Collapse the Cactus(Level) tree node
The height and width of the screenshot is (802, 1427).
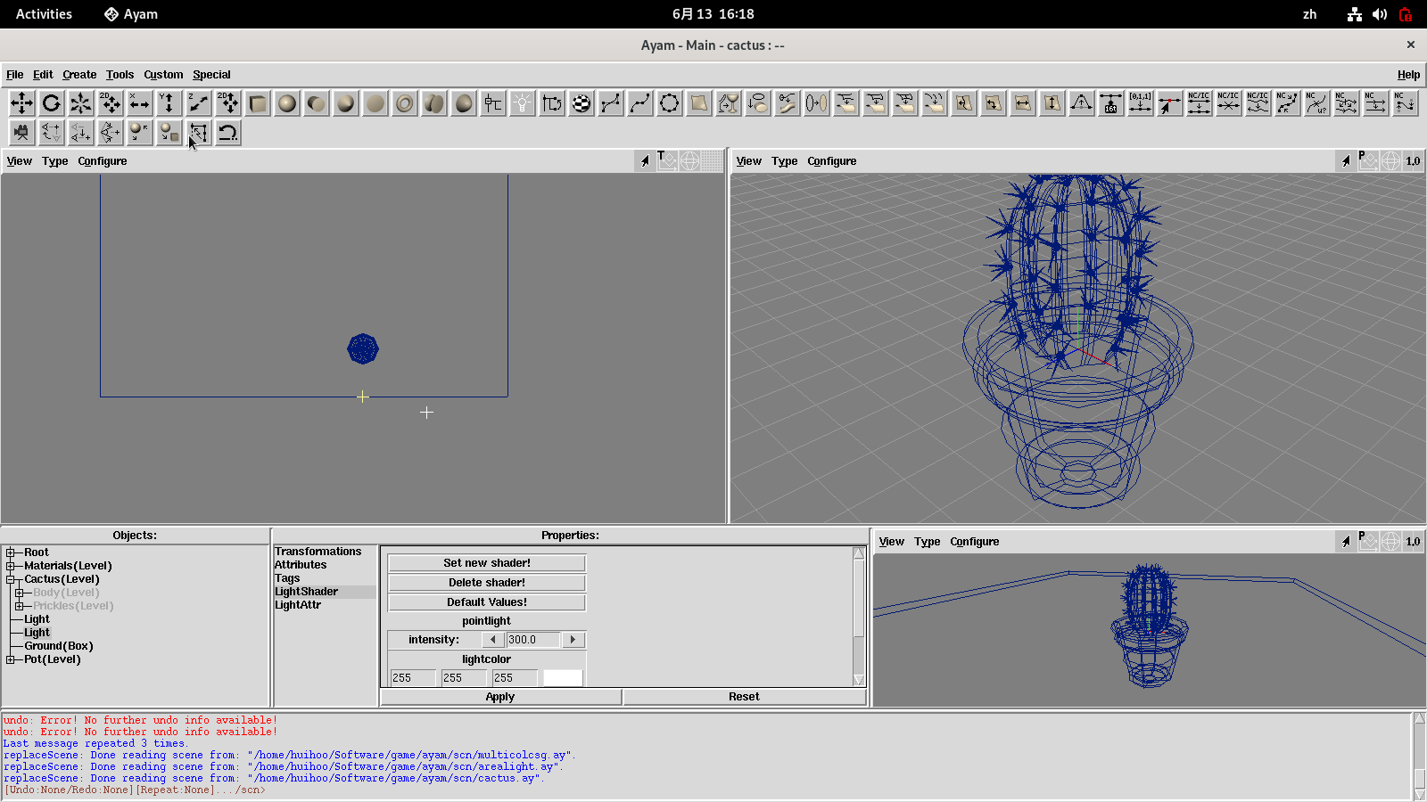[11, 579]
